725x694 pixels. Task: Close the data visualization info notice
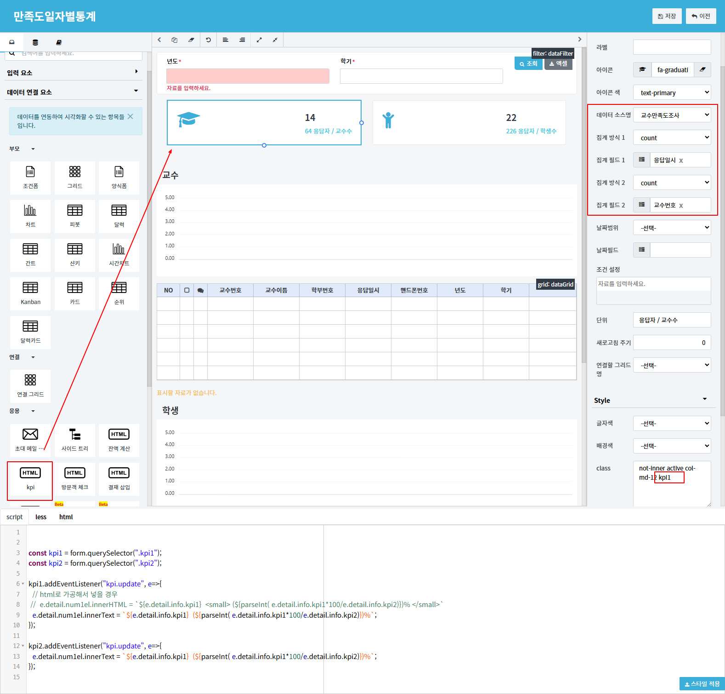[130, 116]
